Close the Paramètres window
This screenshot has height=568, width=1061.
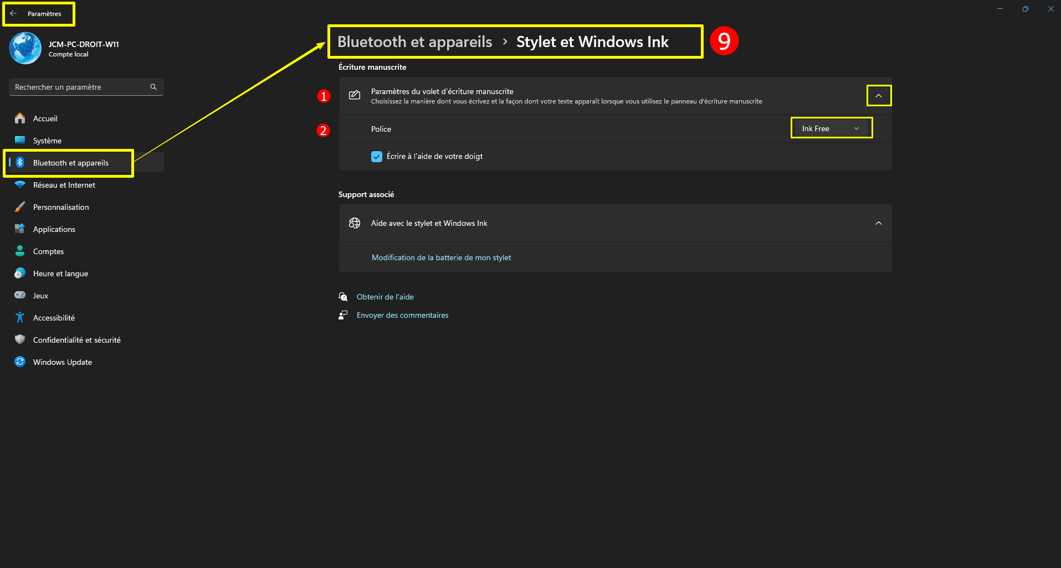[x=1050, y=9]
